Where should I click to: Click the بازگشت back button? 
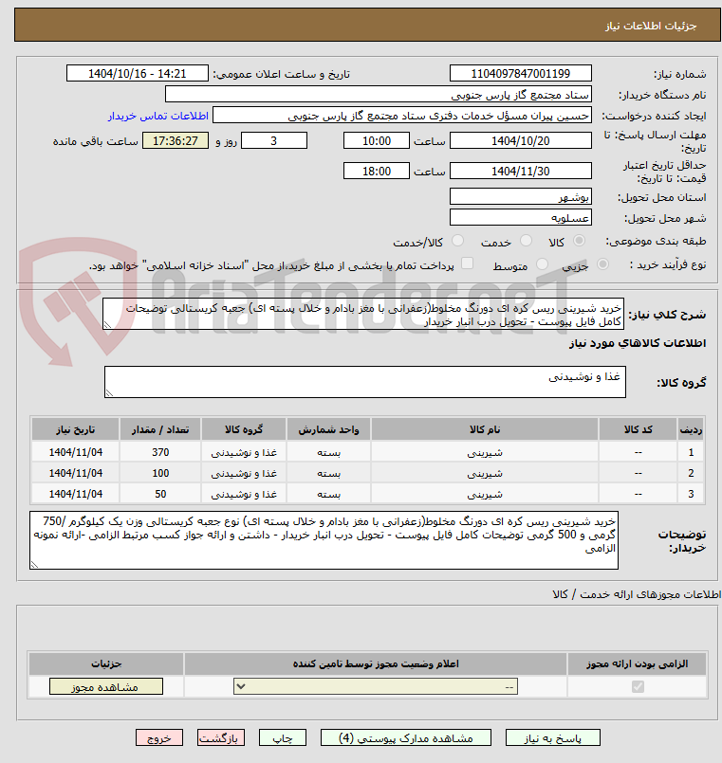tap(221, 737)
